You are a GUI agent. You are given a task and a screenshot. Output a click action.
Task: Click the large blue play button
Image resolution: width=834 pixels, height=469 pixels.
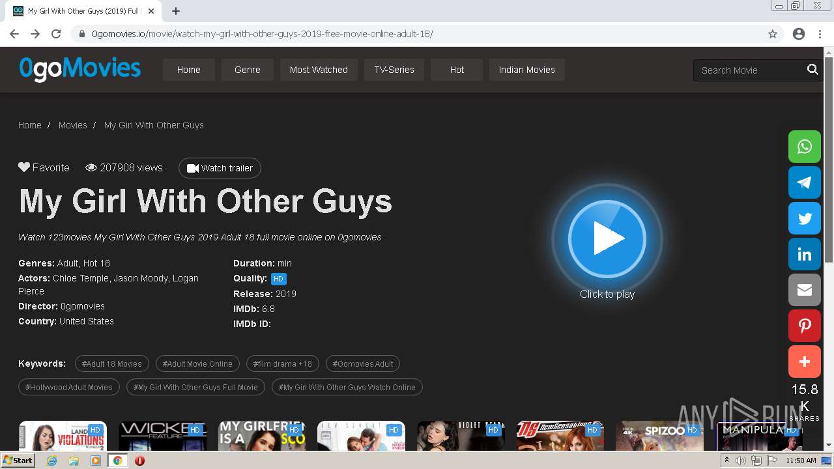coord(607,239)
